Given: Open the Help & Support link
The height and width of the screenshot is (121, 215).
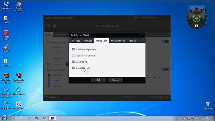Looking at the screenshot, I should [157, 97].
